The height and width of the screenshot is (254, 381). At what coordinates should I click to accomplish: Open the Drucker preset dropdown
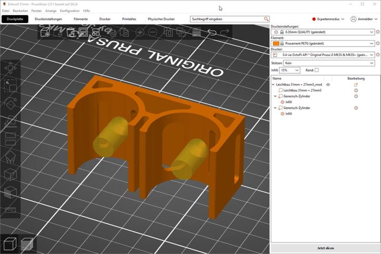point(323,55)
